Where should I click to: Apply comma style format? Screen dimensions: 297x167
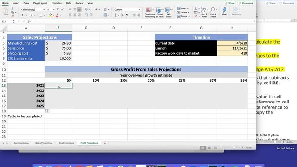pyautogui.click(x=127, y=15)
